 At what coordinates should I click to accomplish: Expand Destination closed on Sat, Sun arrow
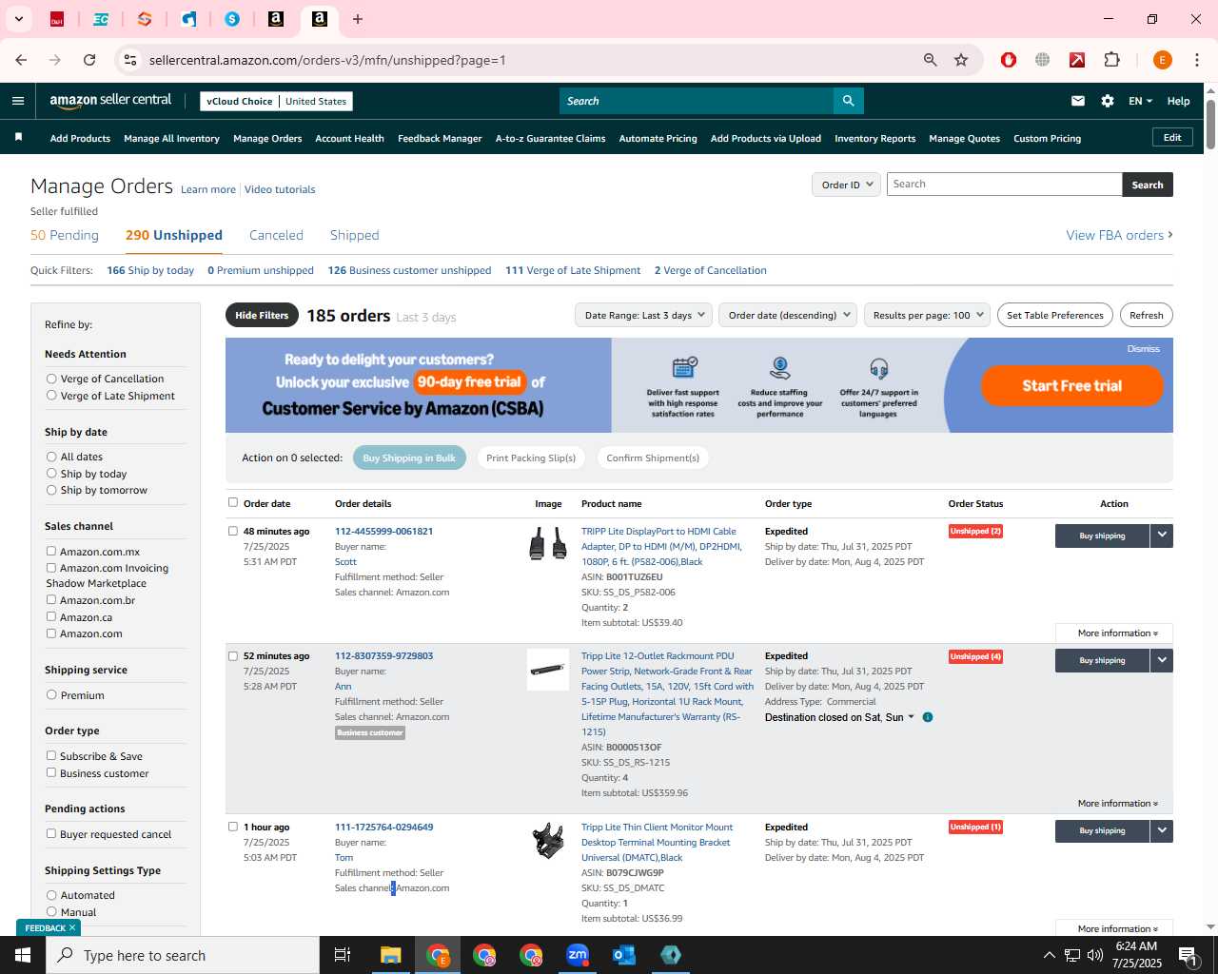click(x=912, y=717)
